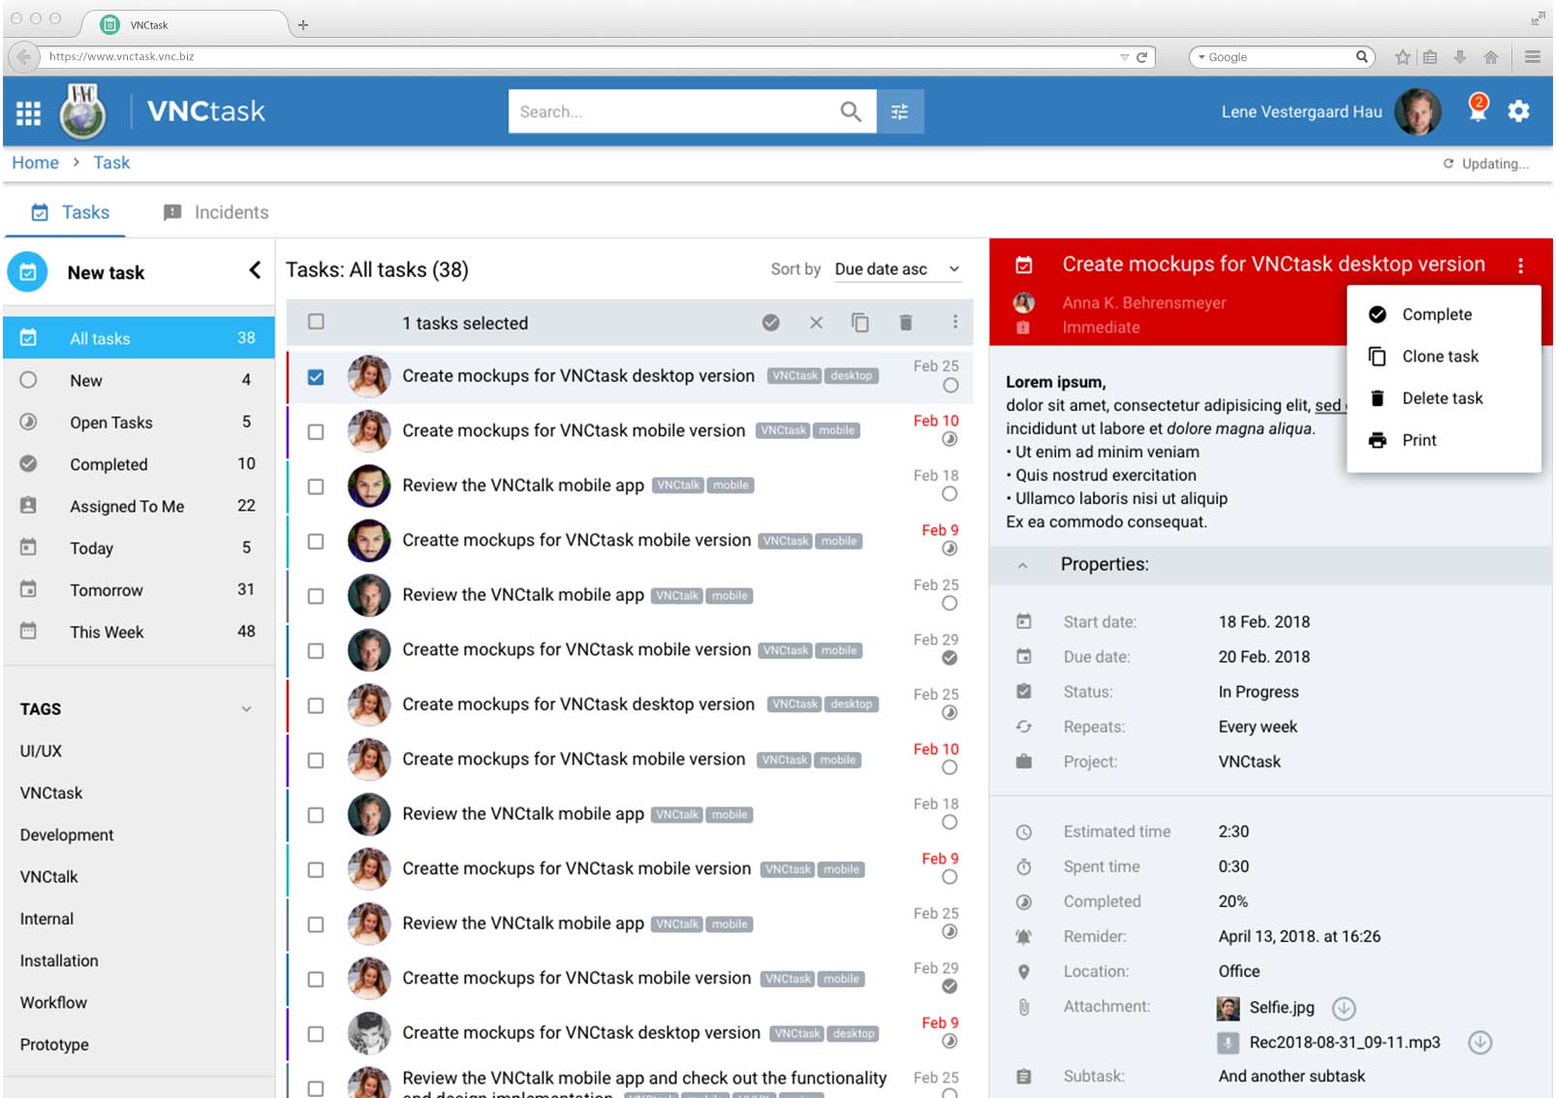
Task: Open the settings gear in header
Action: coord(1519,111)
